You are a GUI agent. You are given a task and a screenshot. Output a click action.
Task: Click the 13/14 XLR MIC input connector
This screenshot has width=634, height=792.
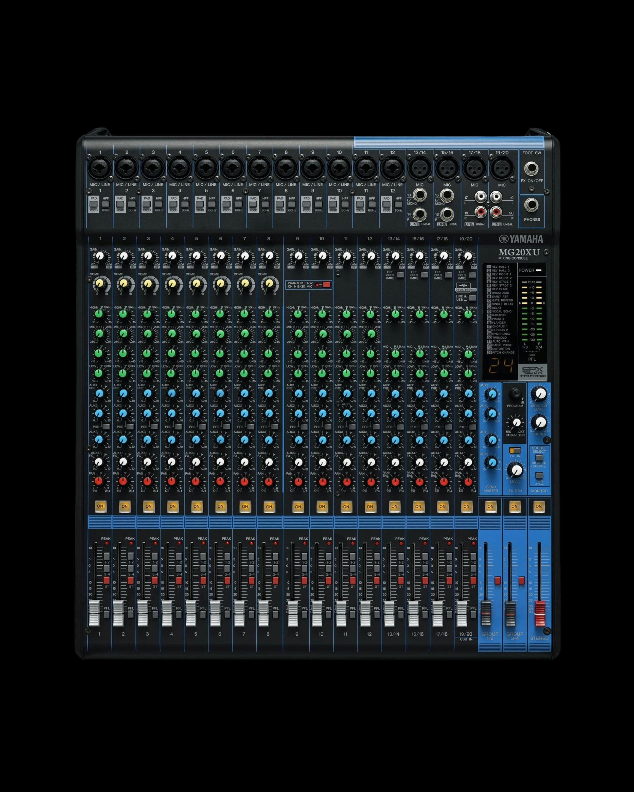pyautogui.click(x=419, y=168)
